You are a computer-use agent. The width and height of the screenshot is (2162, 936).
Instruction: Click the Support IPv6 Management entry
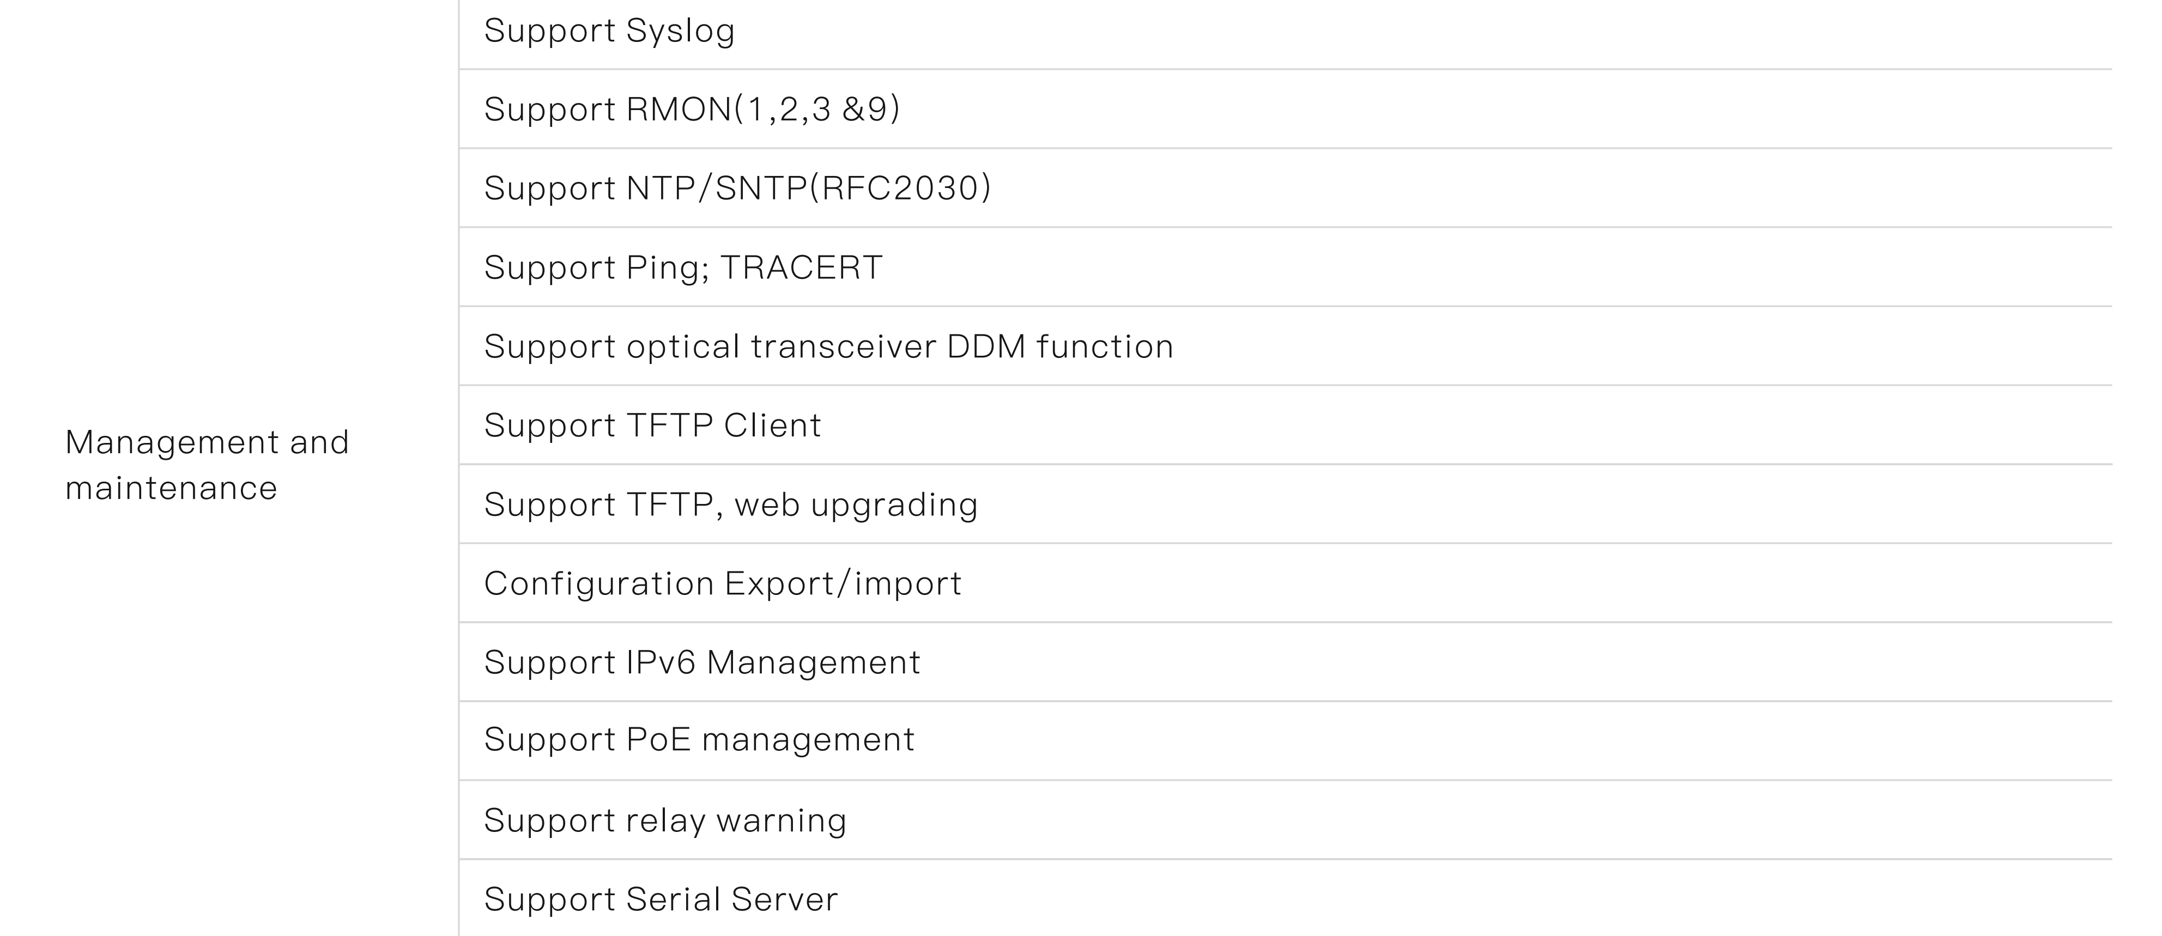coord(701,663)
